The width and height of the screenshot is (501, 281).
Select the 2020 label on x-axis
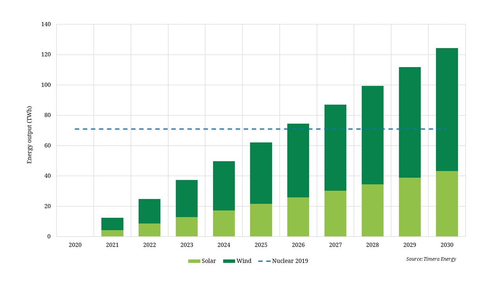coord(75,245)
